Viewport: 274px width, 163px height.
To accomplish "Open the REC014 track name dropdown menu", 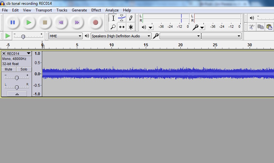I will 29,54.
